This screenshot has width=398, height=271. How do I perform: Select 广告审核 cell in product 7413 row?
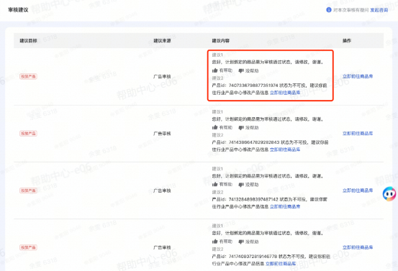click(162, 190)
